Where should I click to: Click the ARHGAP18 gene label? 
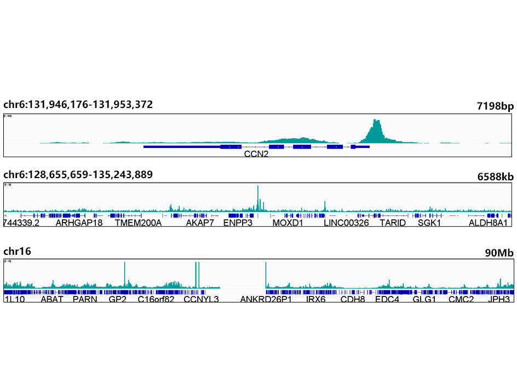[79, 223]
